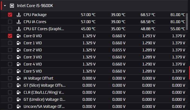Select the Core 2 VID row label
190x110 pixels.
tap(33, 50)
